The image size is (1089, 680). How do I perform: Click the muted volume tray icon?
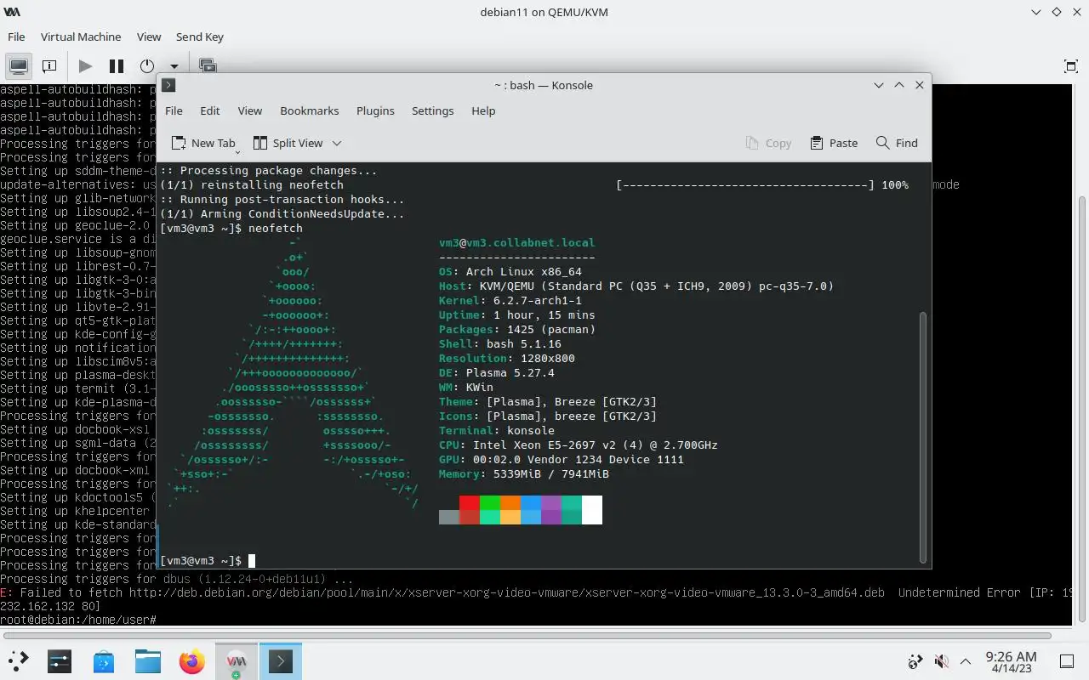[941, 661]
